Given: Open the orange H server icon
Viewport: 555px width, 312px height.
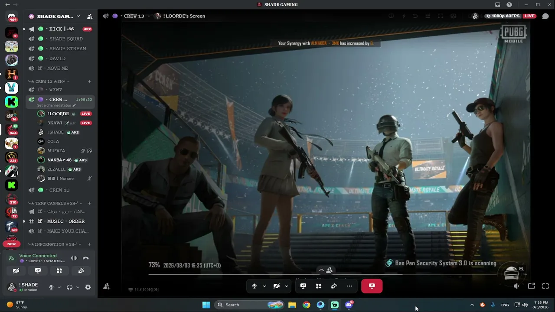Looking at the screenshot, I should (12, 74).
